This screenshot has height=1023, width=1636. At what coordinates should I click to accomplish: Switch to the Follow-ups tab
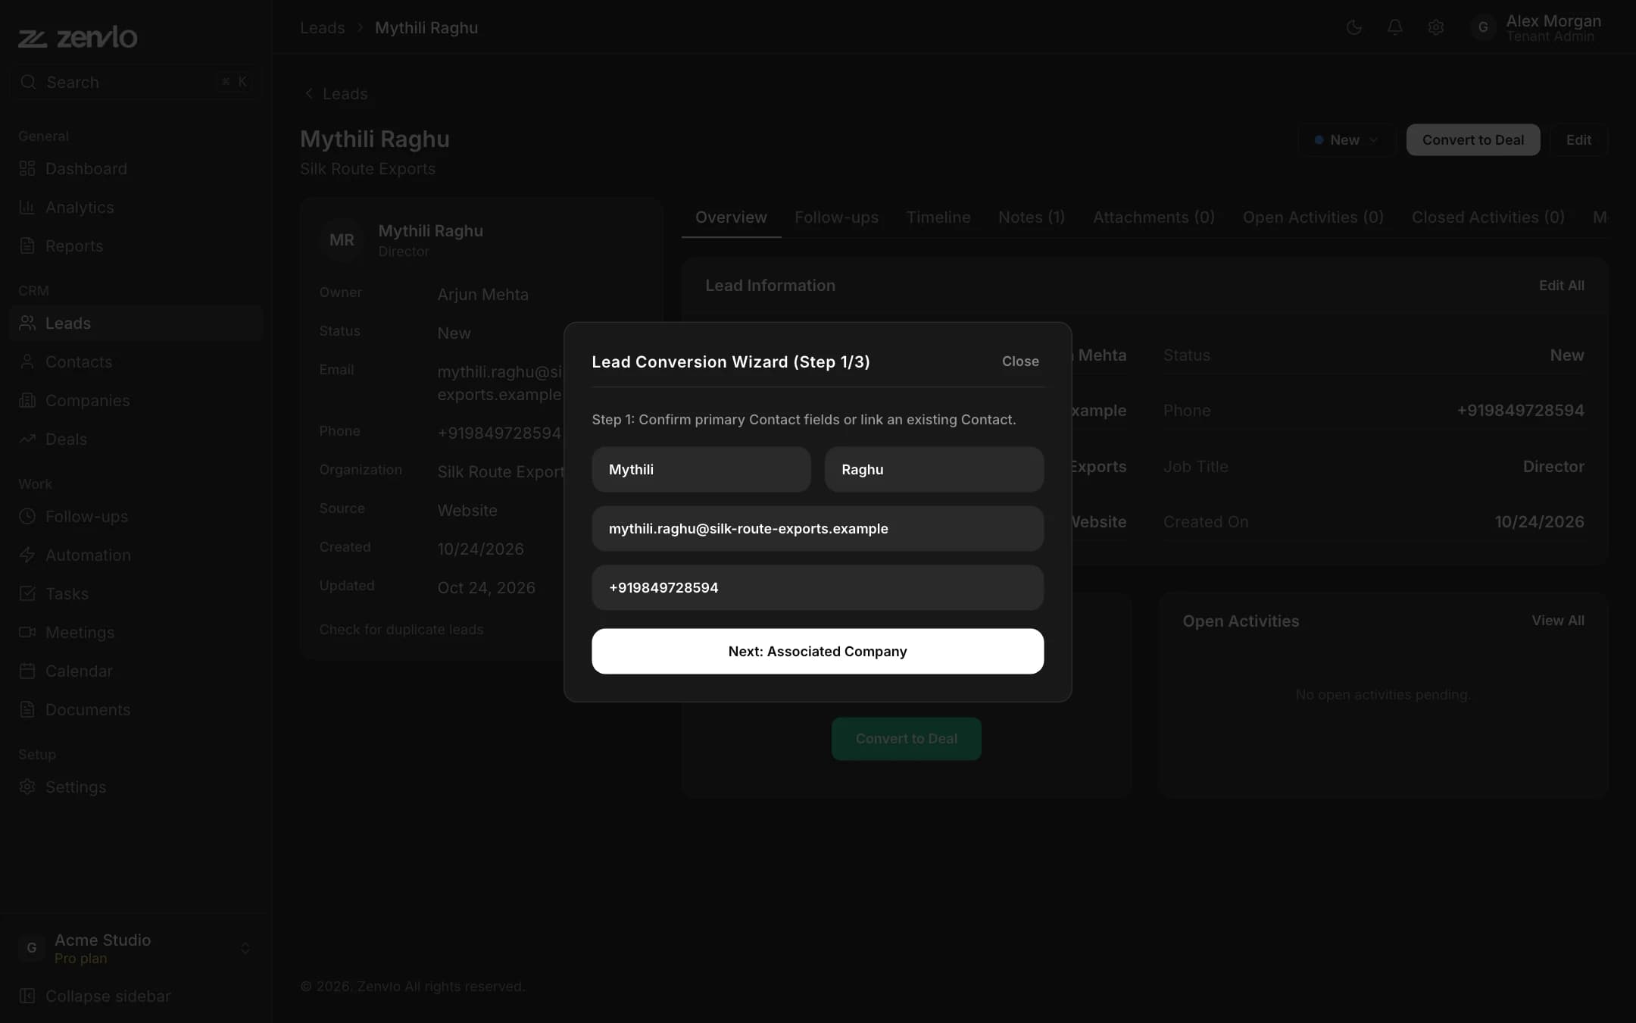click(x=836, y=217)
